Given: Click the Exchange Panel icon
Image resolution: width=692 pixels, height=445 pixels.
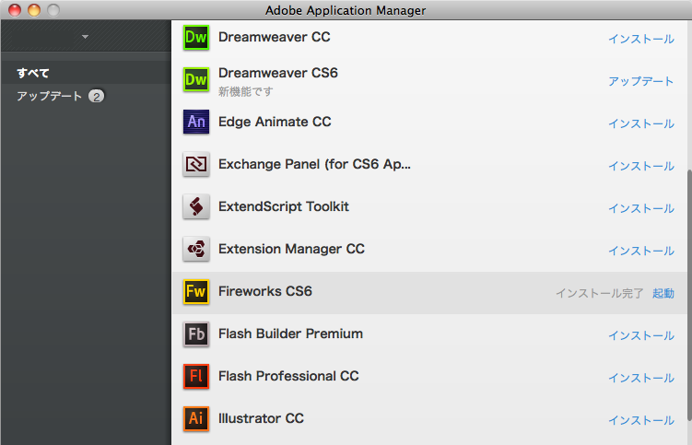Looking at the screenshot, I should tap(196, 164).
